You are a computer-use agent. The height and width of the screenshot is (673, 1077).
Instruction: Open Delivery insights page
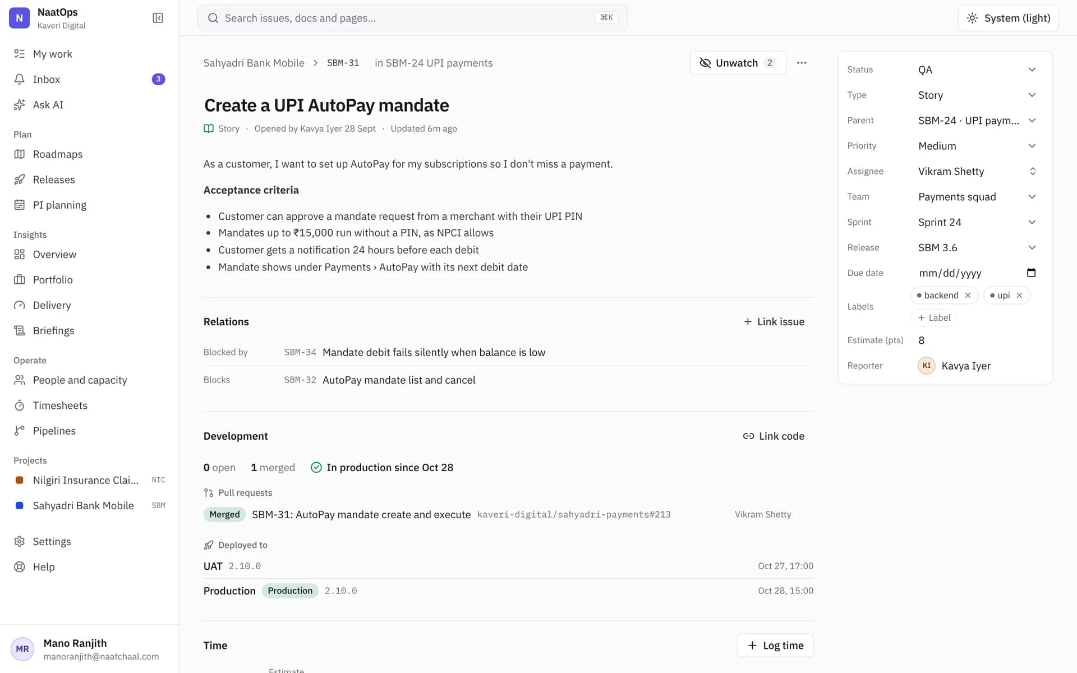(x=89, y=305)
